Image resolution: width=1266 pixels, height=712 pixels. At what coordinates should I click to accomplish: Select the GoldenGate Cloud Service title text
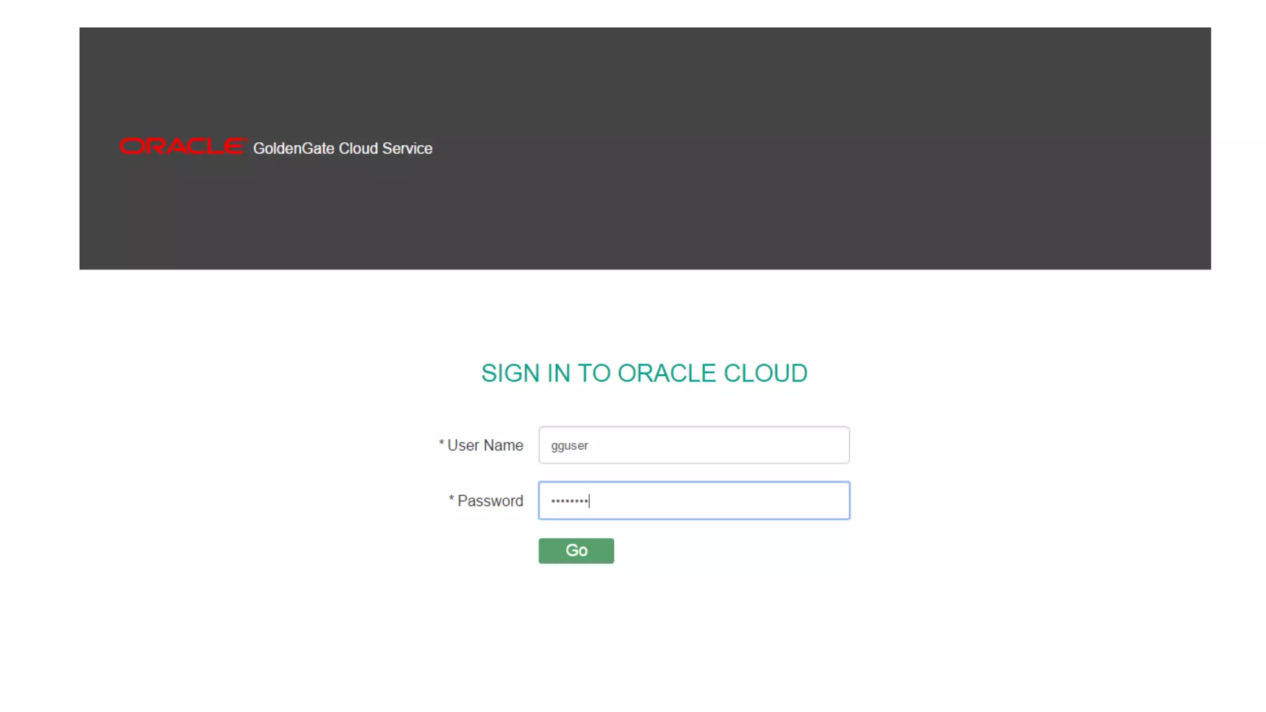coord(342,148)
